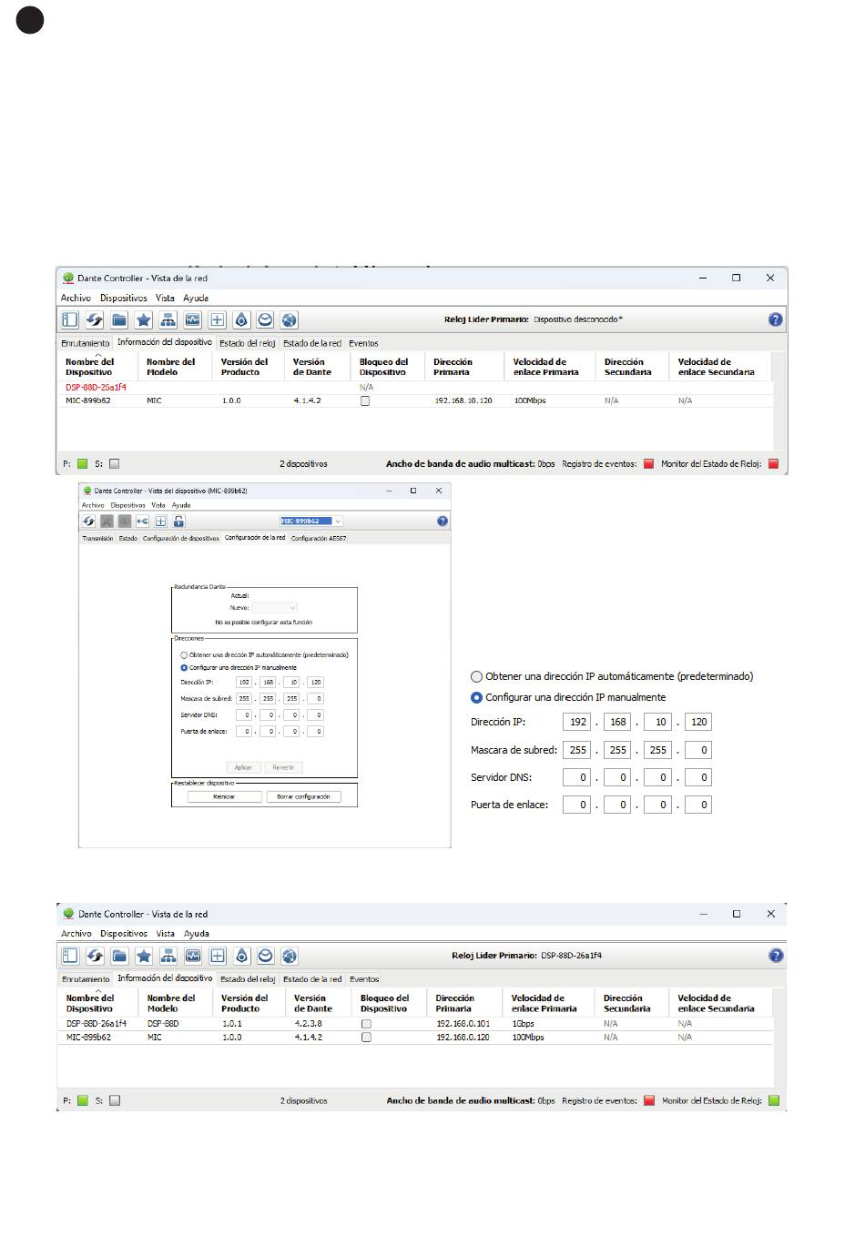
Task: Open Configuración AES67 tab in device view
Action: coord(319,538)
